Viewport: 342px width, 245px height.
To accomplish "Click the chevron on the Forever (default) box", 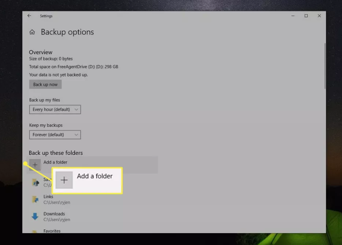I will (76, 135).
